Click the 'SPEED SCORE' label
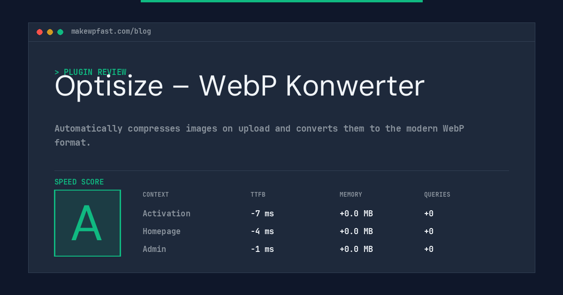The width and height of the screenshot is (563, 295). [79, 182]
